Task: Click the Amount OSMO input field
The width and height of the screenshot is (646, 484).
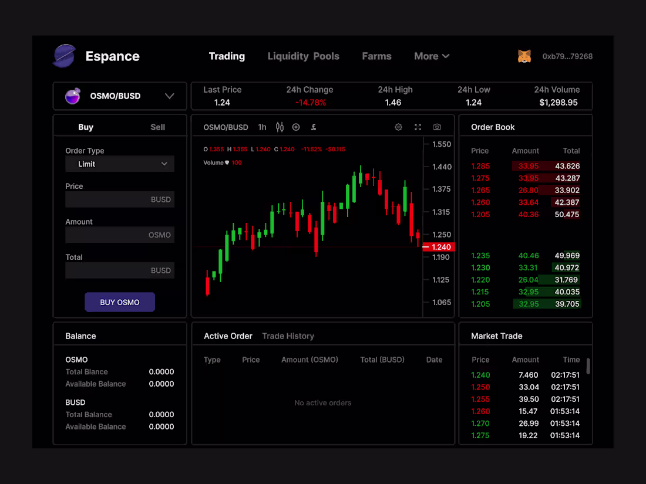Action: pyautogui.click(x=120, y=235)
